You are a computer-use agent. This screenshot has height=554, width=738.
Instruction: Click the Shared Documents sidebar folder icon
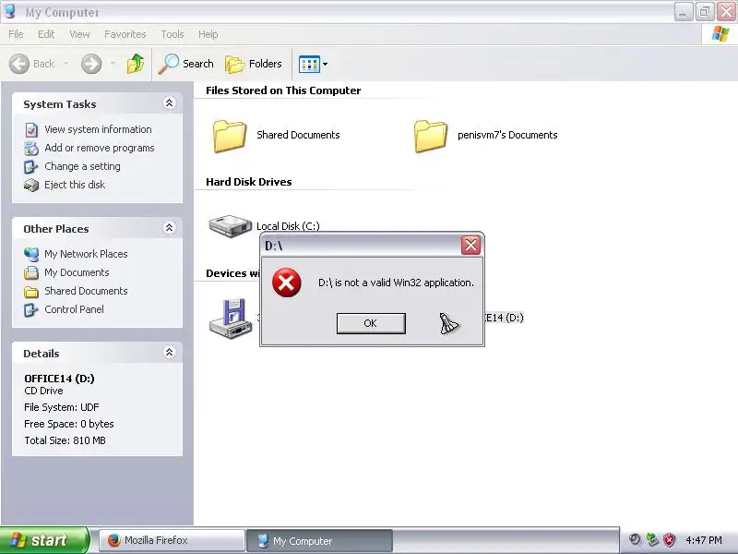coord(31,292)
